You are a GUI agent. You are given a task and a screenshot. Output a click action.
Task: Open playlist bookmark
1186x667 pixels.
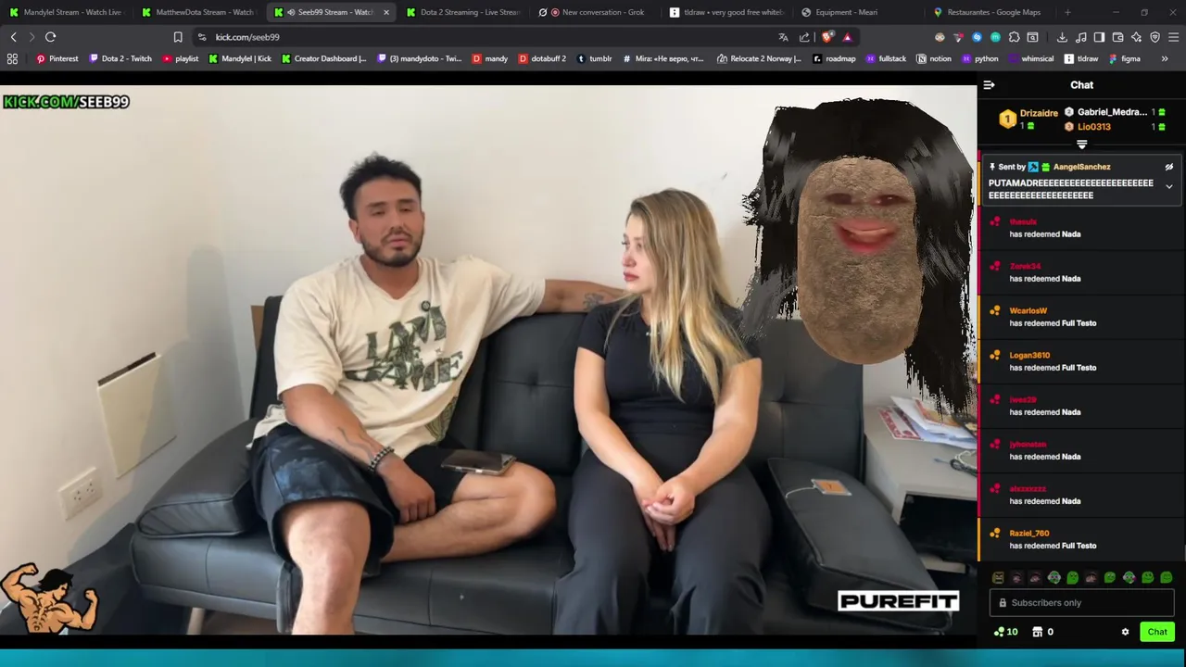(x=181, y=58)
